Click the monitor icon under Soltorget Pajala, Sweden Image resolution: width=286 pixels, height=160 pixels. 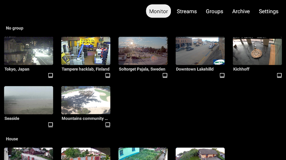coord(165,75)
